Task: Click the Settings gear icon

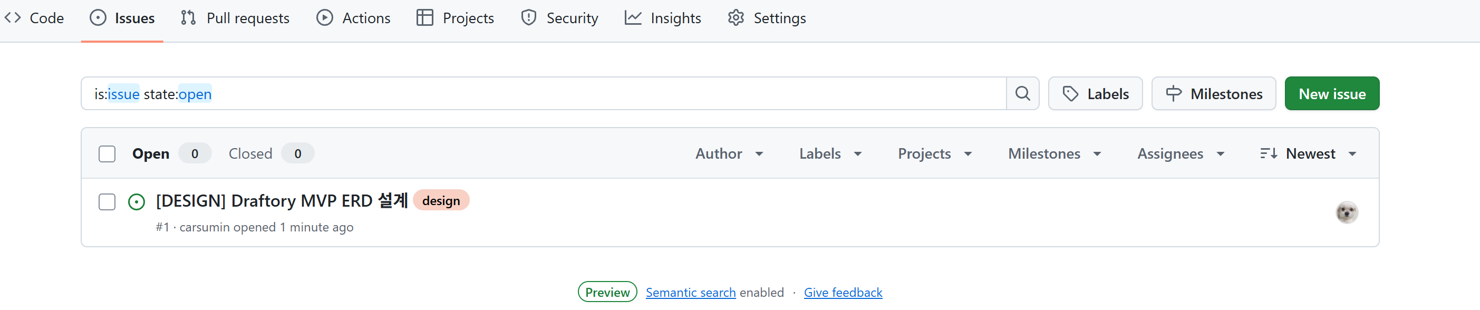Action: [736, 18]
